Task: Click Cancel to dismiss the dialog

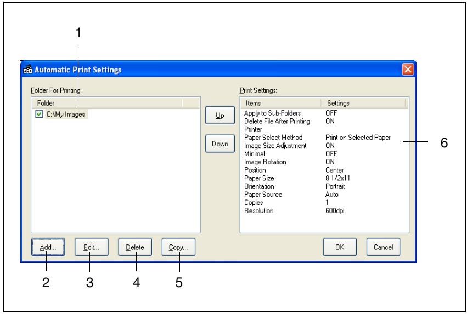Action: pos(383,247)
